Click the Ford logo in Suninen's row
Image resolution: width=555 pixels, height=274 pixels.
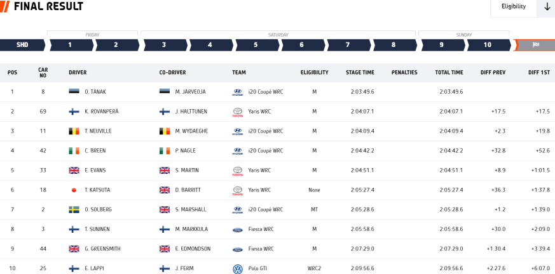[238, 230]
